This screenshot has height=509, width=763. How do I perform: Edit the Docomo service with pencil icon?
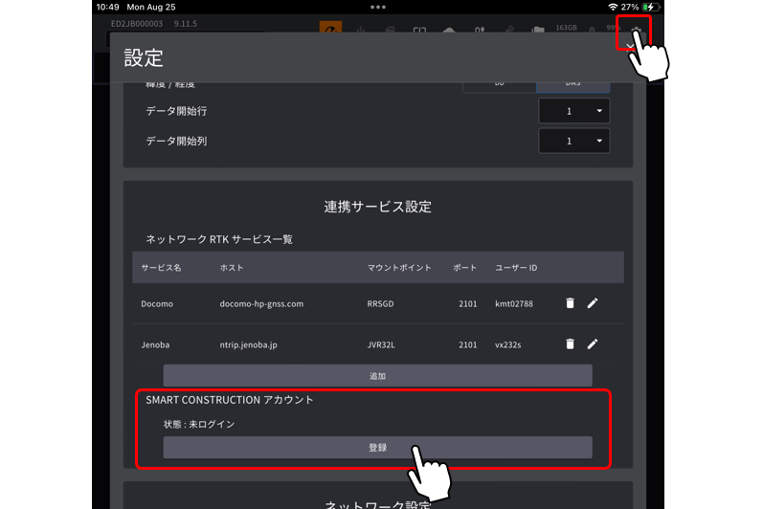593,303
